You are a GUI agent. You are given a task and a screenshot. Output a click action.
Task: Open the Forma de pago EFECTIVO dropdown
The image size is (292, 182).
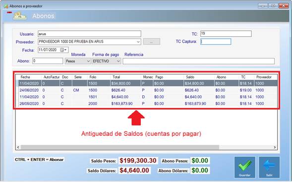point(118,61)
